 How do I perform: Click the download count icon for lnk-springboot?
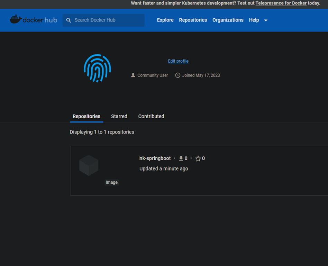pyautogui.click(x=181, y=158)
